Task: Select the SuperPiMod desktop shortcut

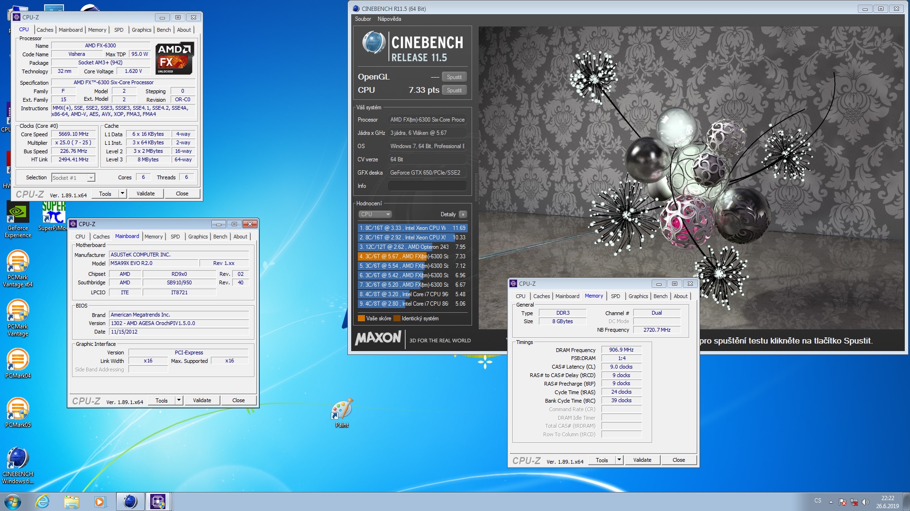Action: click(x=52, y=217)
